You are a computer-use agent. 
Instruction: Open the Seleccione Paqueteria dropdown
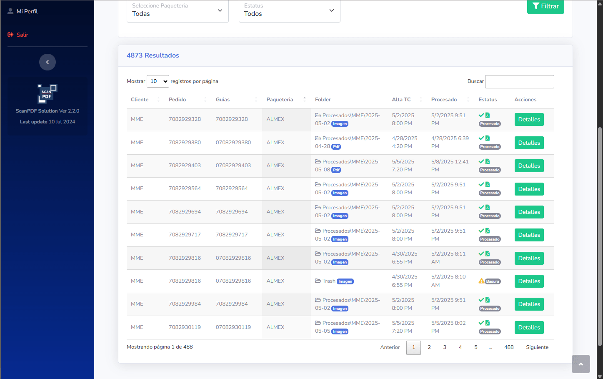178,11
